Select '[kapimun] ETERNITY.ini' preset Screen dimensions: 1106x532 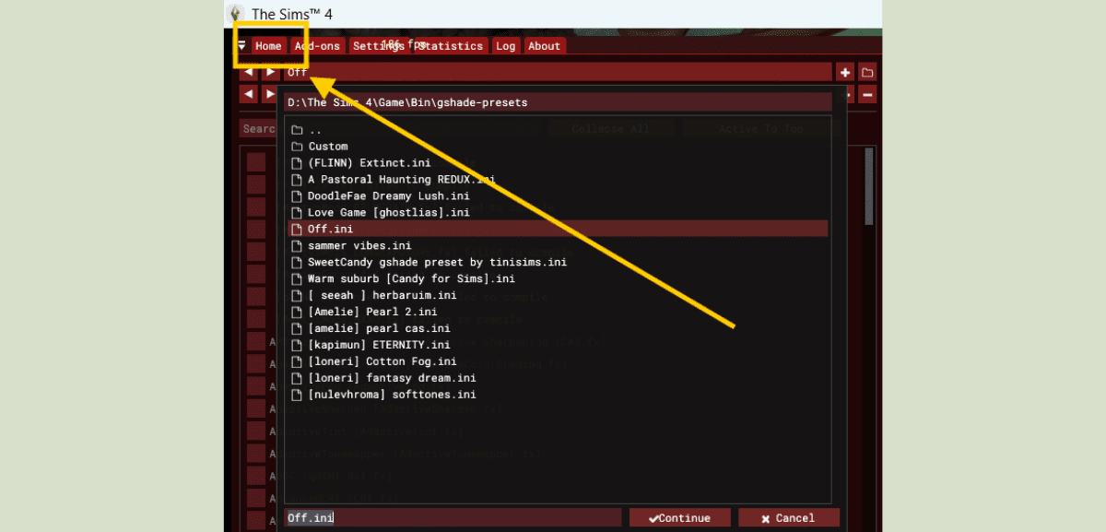pyautogui.click(x=379, y=345)
